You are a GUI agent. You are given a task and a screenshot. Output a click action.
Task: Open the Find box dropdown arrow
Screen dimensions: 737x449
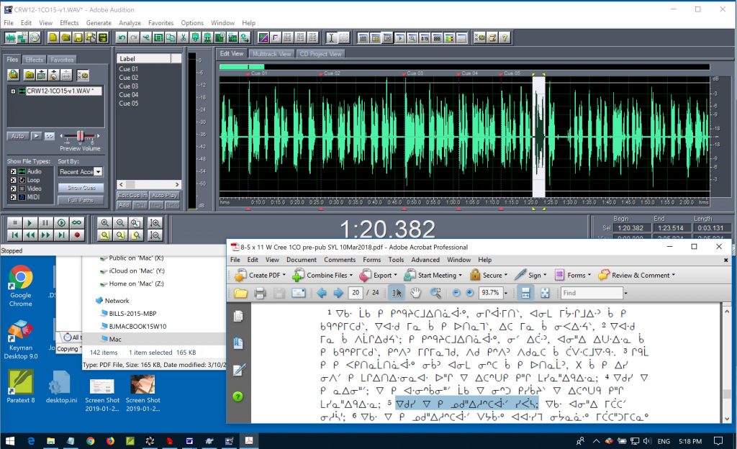[625, 293]
